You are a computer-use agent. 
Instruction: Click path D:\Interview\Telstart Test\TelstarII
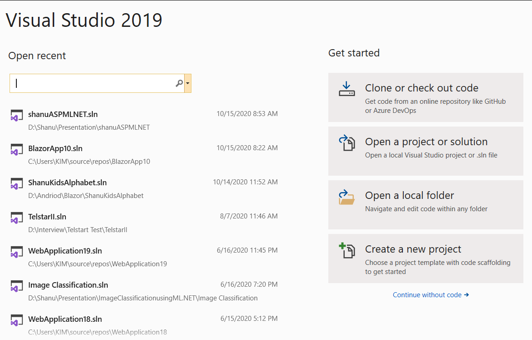(x=78, y=229)
